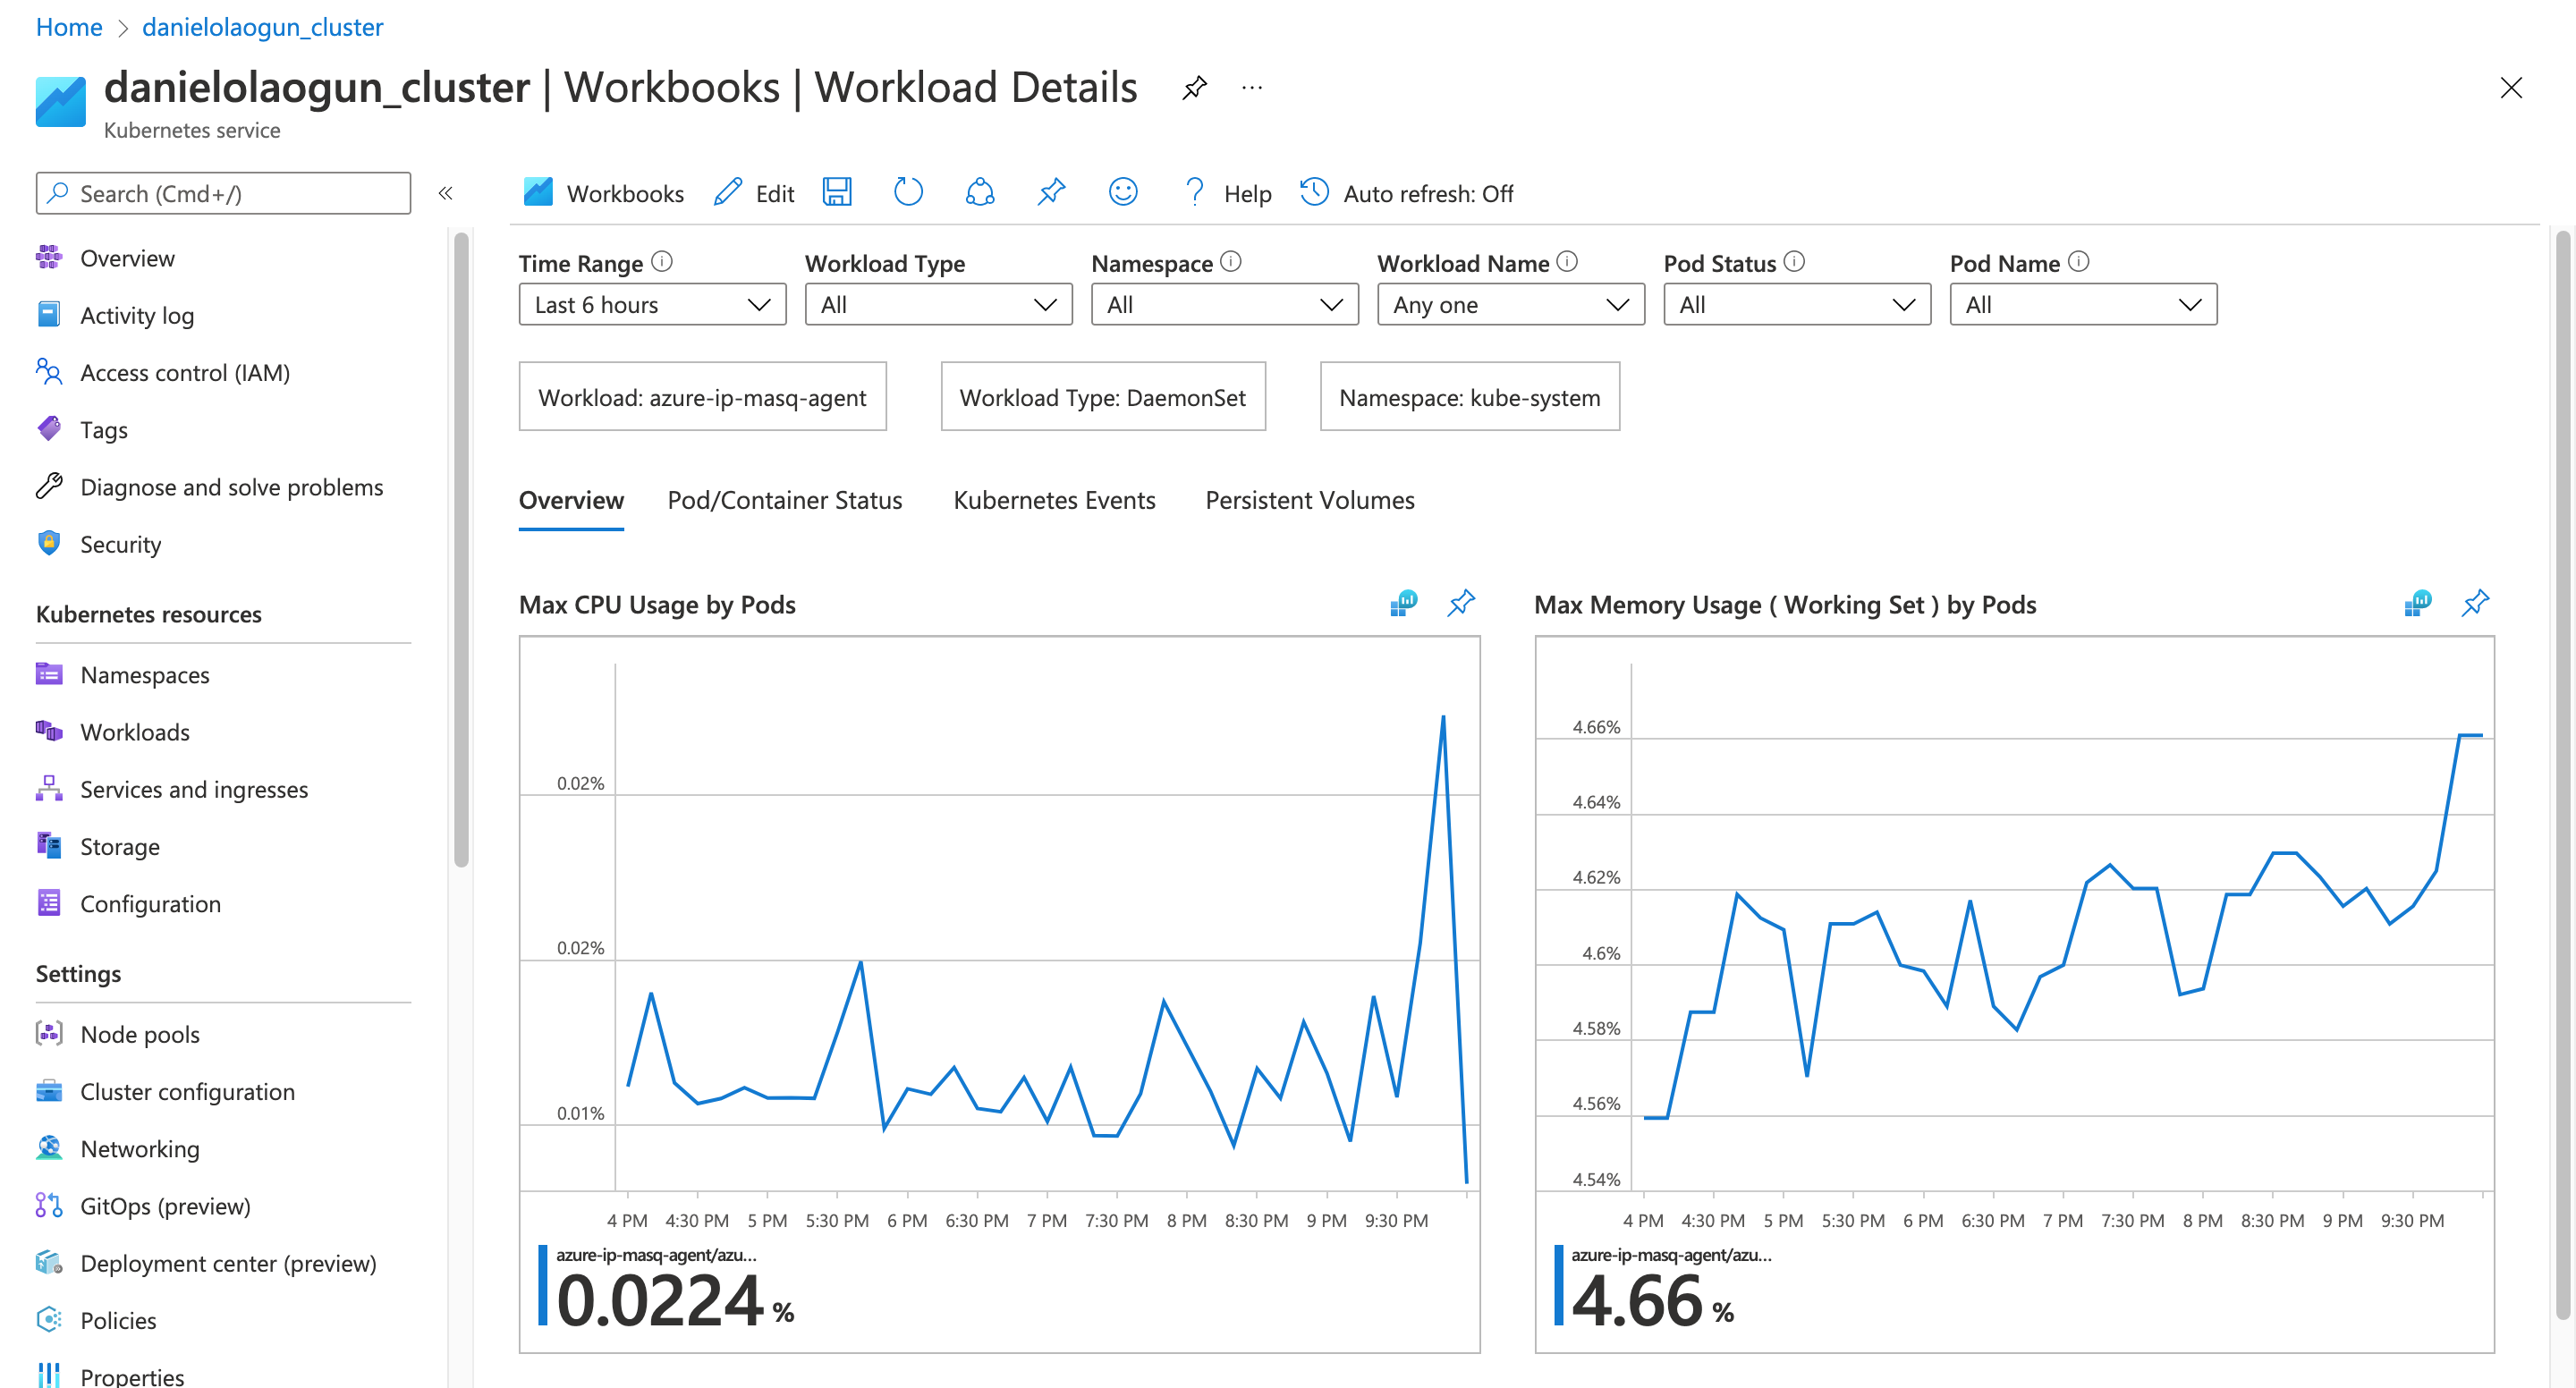Expand Time Range dropdown Last 6 hours
Viewport: 2576px width, 1388px height.
pos(652,304)
